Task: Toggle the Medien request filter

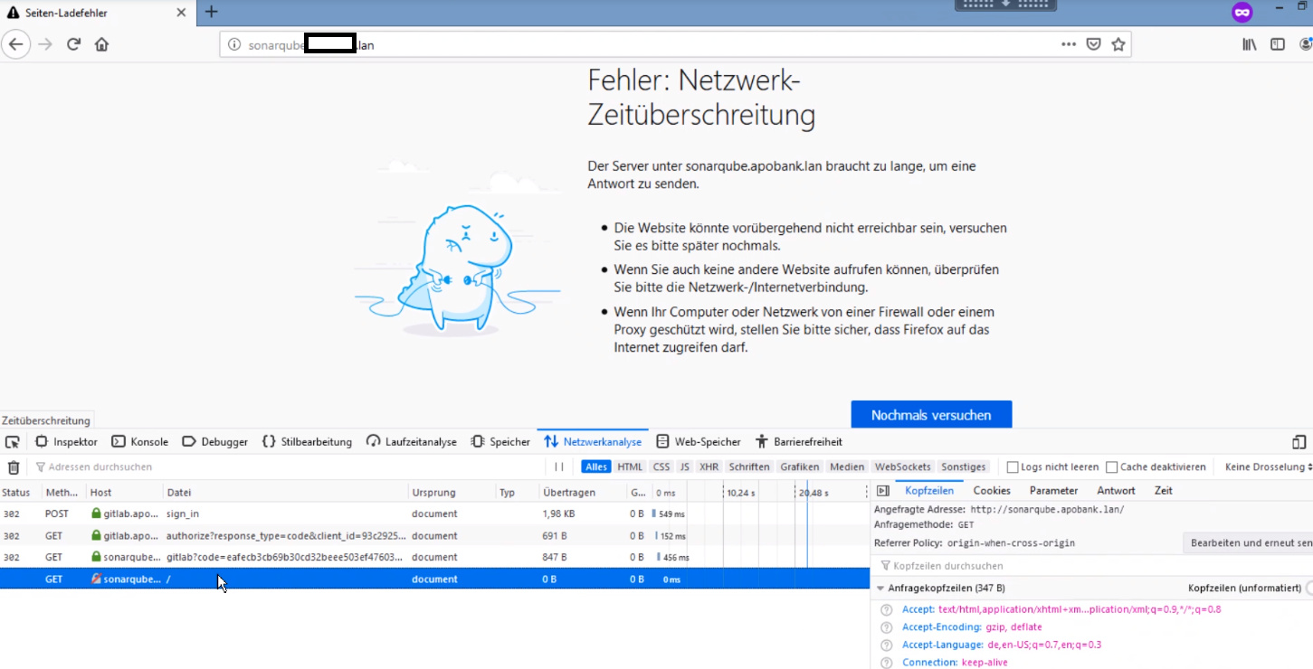Action: coord(847,467)
